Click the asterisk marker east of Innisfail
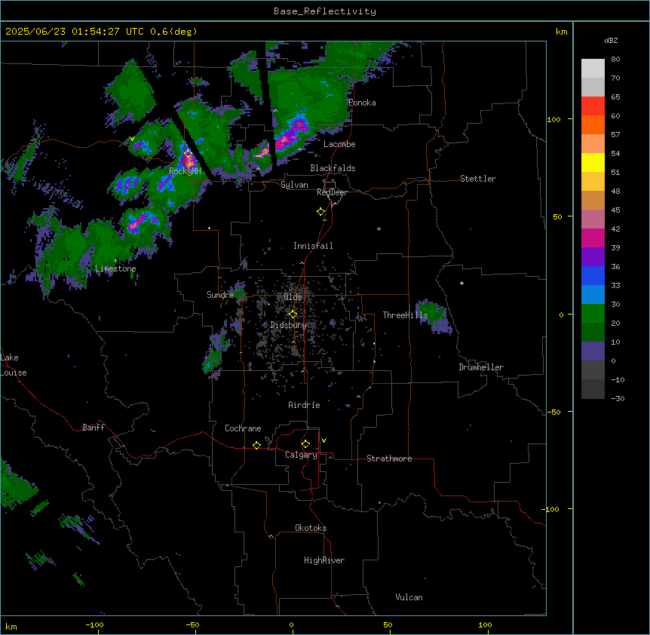Screen dimensions: 650x635 tap(379, 229)
